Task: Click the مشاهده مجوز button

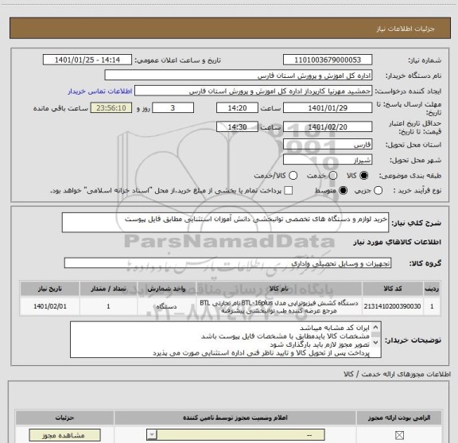Action: (65, 435)
